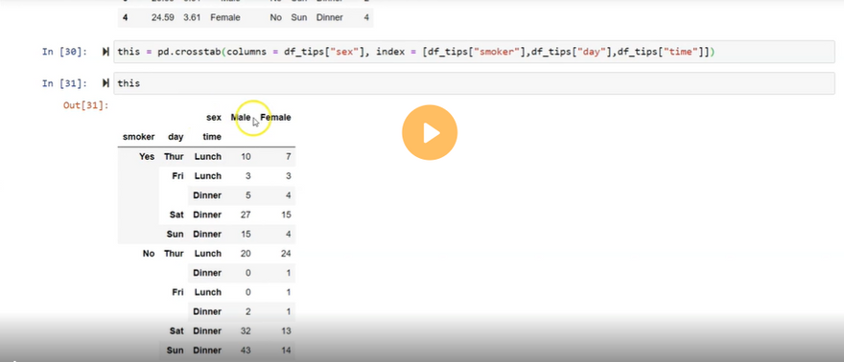
Task: Click the 'smoker' index header
Action: click(x=138, y=137)
